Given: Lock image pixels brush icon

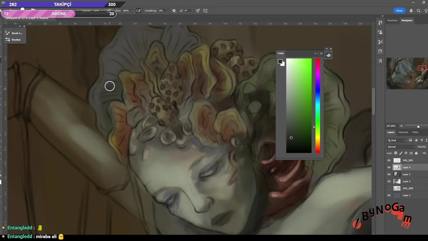Looking at the screenshot, I should pyautogui.click(x=401, y=153).
